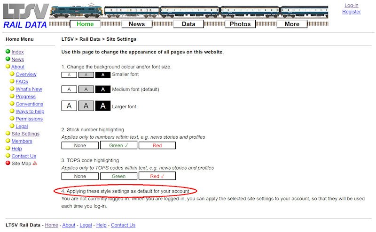Click the LTSV Rail Data logo
The height and width of the screenshot is (232, 376).
click(25, 15)
